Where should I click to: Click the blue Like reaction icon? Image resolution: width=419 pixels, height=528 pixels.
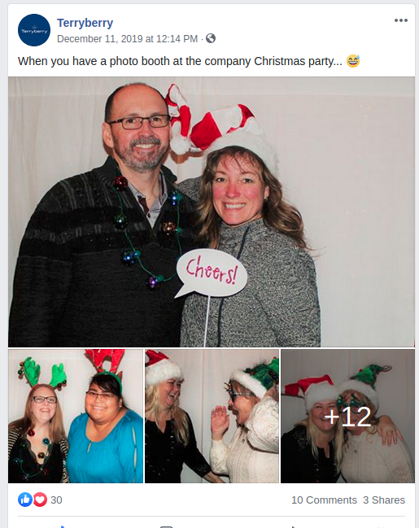click(25, 500)
